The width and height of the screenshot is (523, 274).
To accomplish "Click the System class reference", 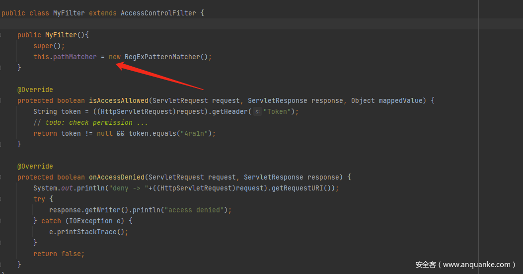I will pyautogui.click(x=45, y=188).
